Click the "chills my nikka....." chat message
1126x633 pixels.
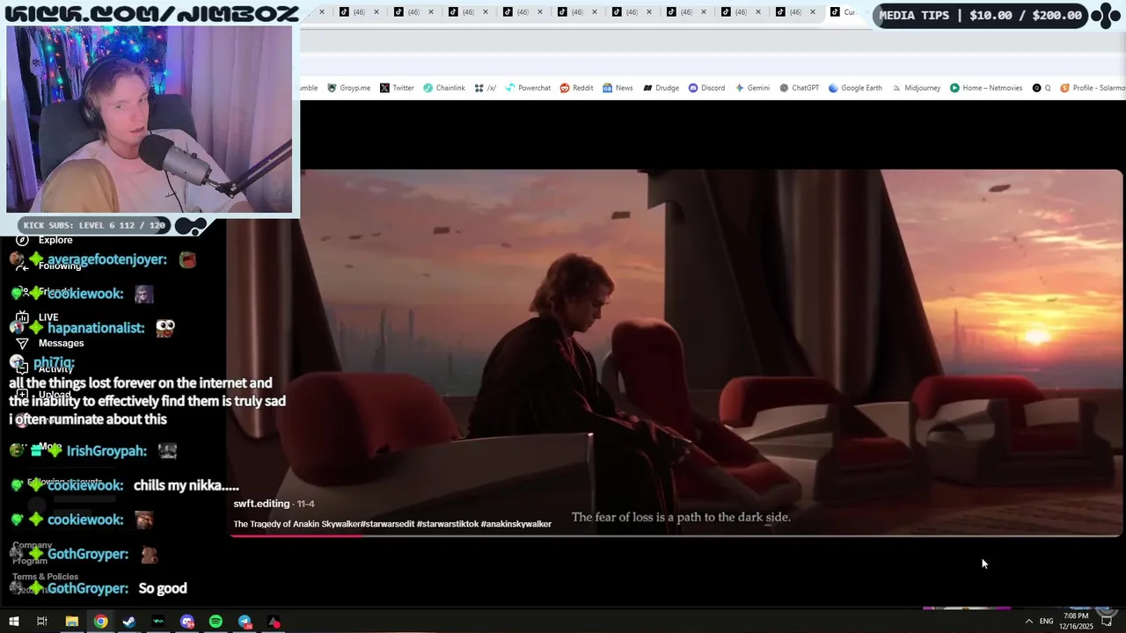click(186, 485)
